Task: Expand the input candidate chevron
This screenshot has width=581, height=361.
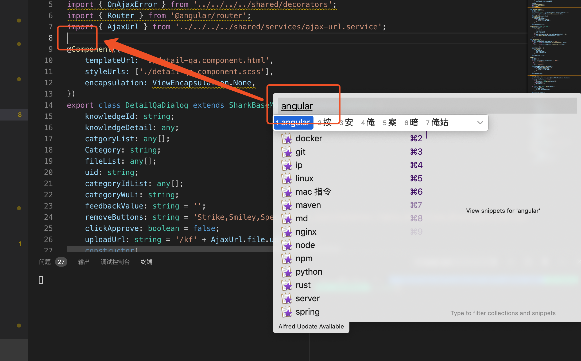Action: point(480,122)
